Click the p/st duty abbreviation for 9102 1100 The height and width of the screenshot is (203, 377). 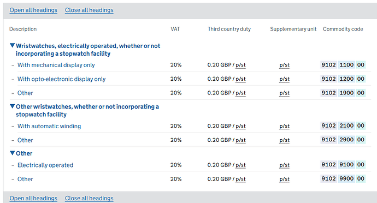click(x=240, y=65)
